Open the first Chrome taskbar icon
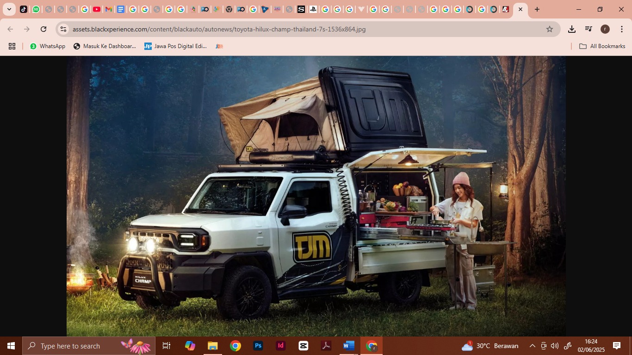The width and height of the screenshot is (632, 355). click(x=235, y=346)
